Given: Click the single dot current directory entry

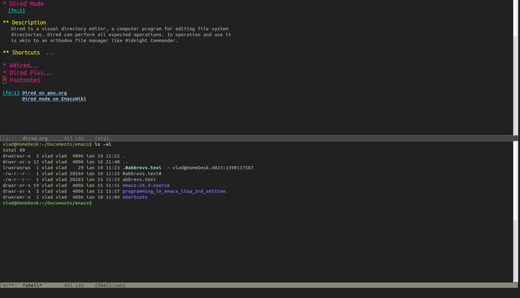Looking at the screenshot, I should click(x=124, y=156).
